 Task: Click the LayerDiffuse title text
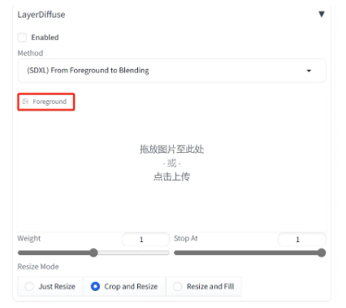click(x=41, y=15)
